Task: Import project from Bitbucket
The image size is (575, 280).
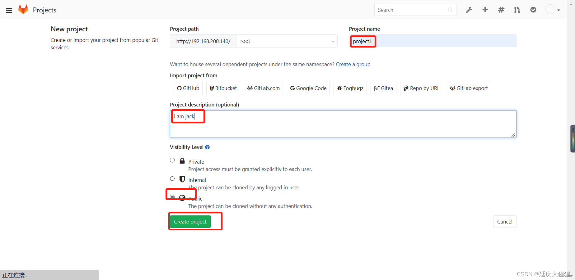Action: (223, 88)
